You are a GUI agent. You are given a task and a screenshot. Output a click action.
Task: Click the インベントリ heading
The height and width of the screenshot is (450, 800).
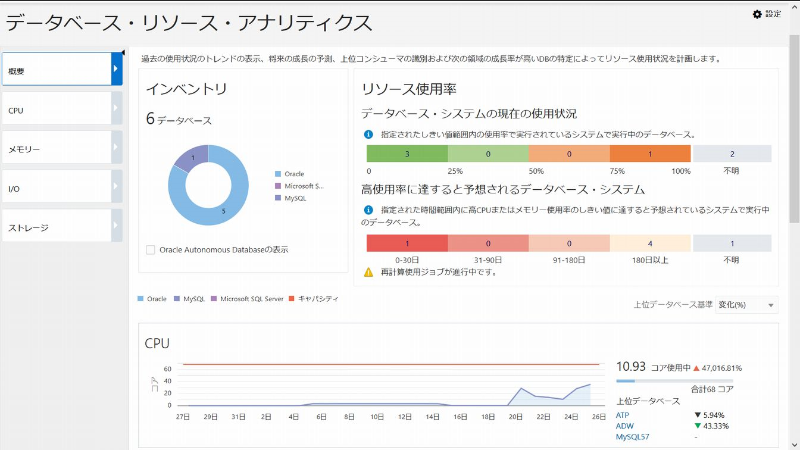click(187, 89)
